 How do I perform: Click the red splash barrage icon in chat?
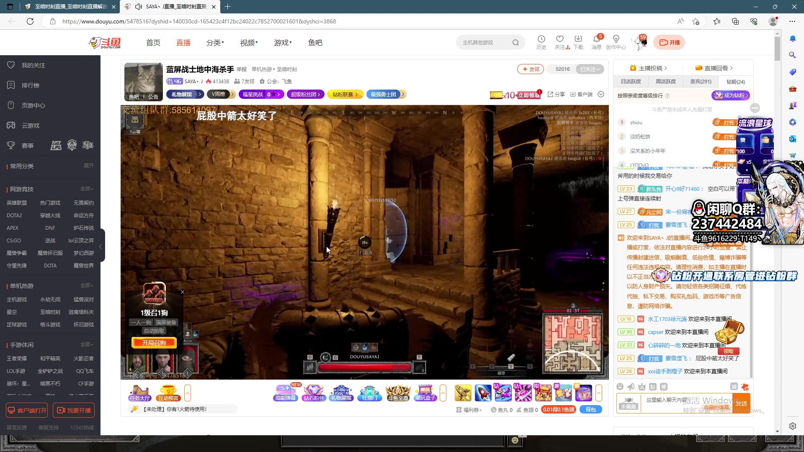[745, 387]
